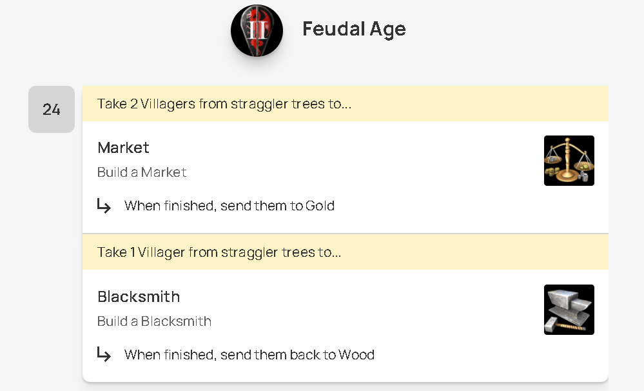Click the population count 24 badge
This screenshot has width=644, height=391.
click(52, 110)
